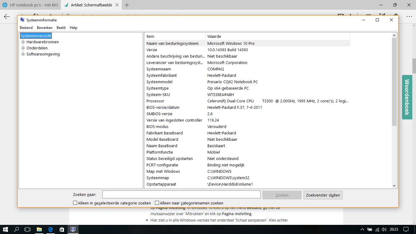Check 'Alleen naar categorienamen zoeken'
Screen dimensions: 416x234
coord(157,203)
